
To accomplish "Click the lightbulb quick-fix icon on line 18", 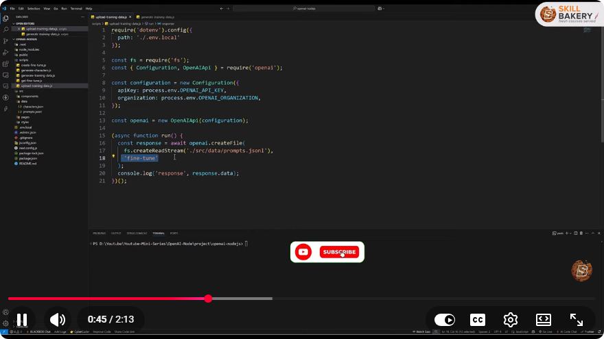I will pos(113,156).
